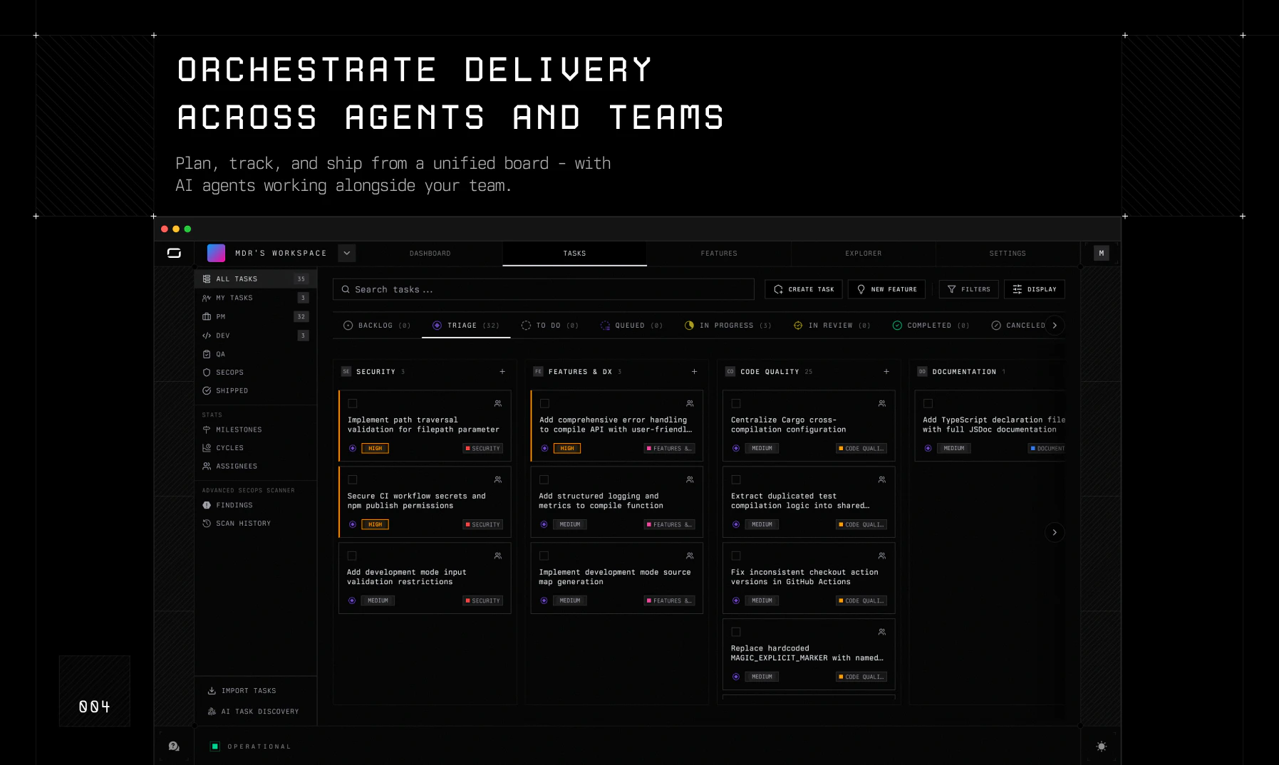Image resolution: width=1279 pixels, height=765 pixels.
Task: Open the SECOPS sidebar section
Action: coord(229,372)
